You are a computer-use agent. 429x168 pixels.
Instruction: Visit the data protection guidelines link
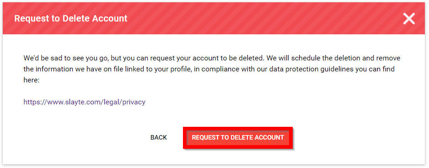tap(84, 102)
